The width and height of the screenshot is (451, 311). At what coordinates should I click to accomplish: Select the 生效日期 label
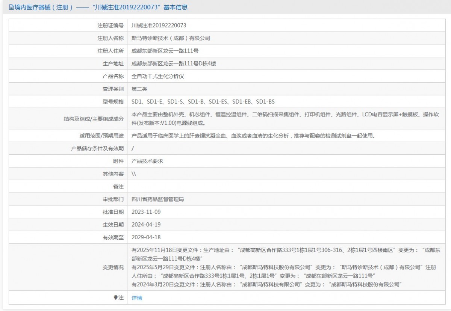point(113,225)
